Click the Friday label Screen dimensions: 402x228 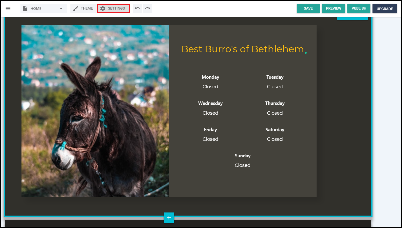pyautogui.click(x=210, y=130)
